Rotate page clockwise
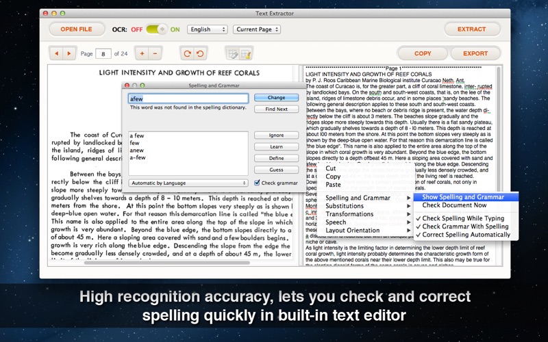The image size is (548, 342). 187,53
